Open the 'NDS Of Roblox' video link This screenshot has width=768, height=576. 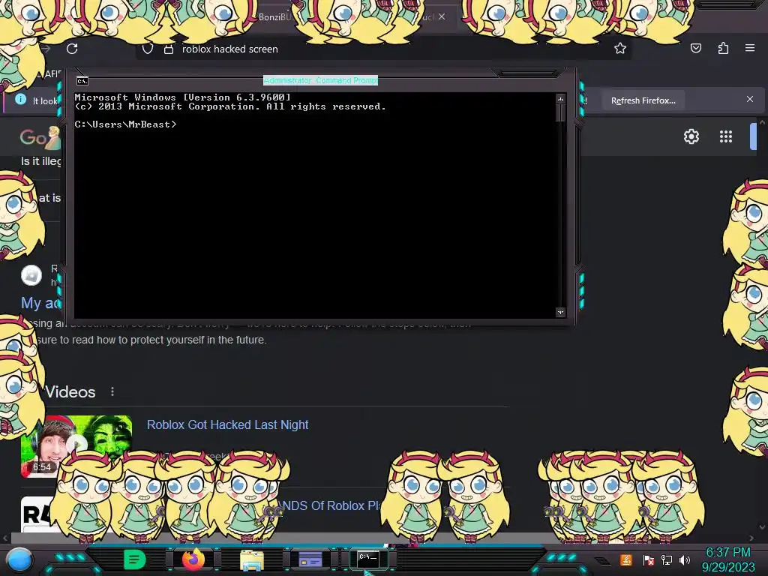(x=331, y=505)
